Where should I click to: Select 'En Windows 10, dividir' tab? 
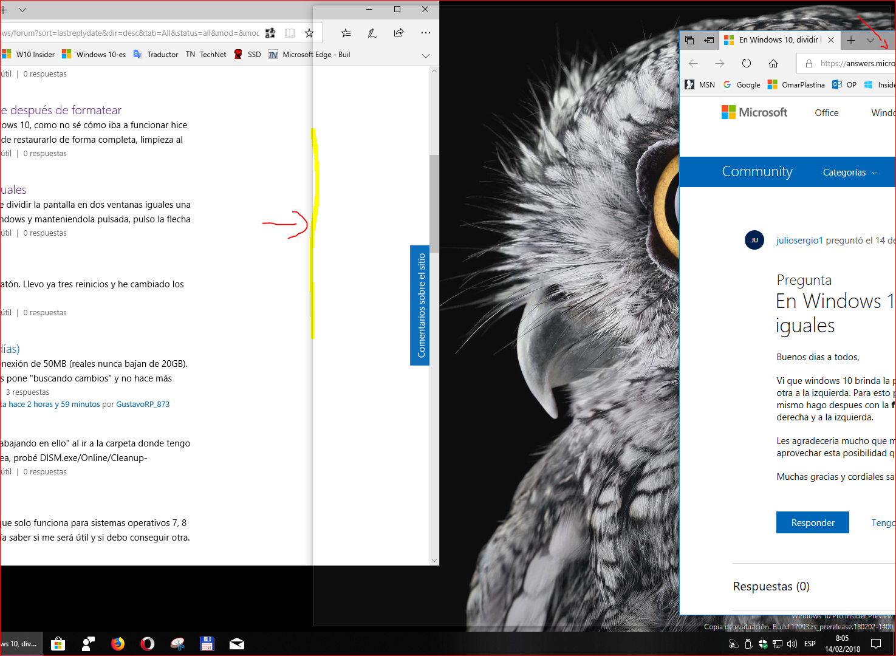(x=780, y=39)
